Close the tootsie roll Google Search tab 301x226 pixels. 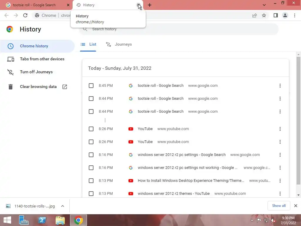(x=68, y=5)
